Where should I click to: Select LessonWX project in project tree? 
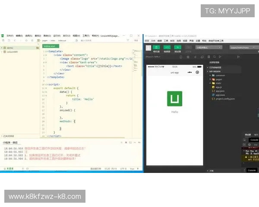pos(12,52)
